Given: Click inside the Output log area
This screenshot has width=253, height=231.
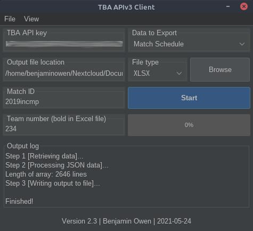Looking at the screenshot, I should click(126, 179).
